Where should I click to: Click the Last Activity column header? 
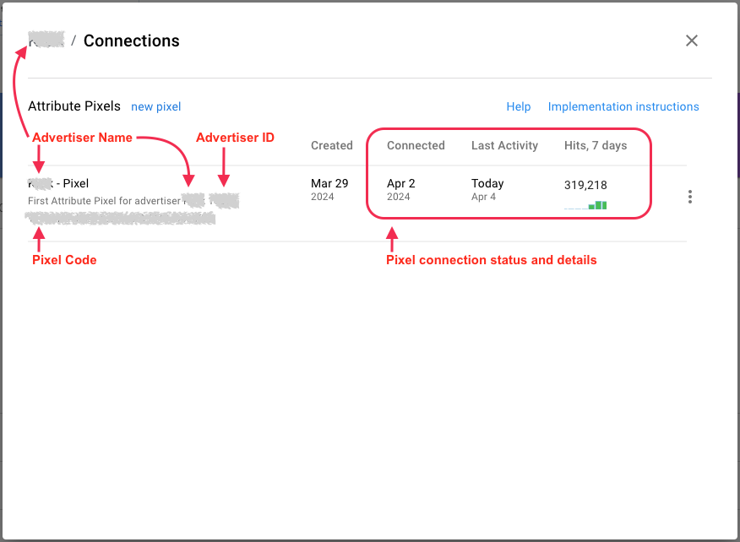tap(504, 145)
